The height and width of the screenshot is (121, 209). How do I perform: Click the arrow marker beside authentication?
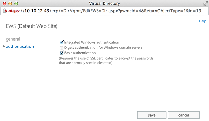coord(4,46)
